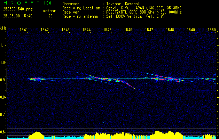Click the gray vertical frequency range bar
The height and width of the screenshot is (139, 219).
point(7,80)
